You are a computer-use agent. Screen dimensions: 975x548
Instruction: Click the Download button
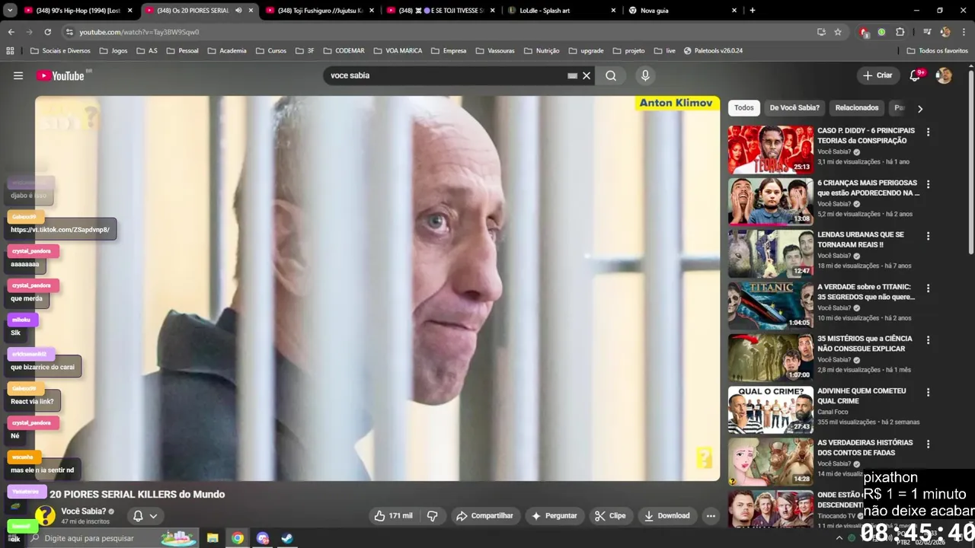tap(667, 515)
